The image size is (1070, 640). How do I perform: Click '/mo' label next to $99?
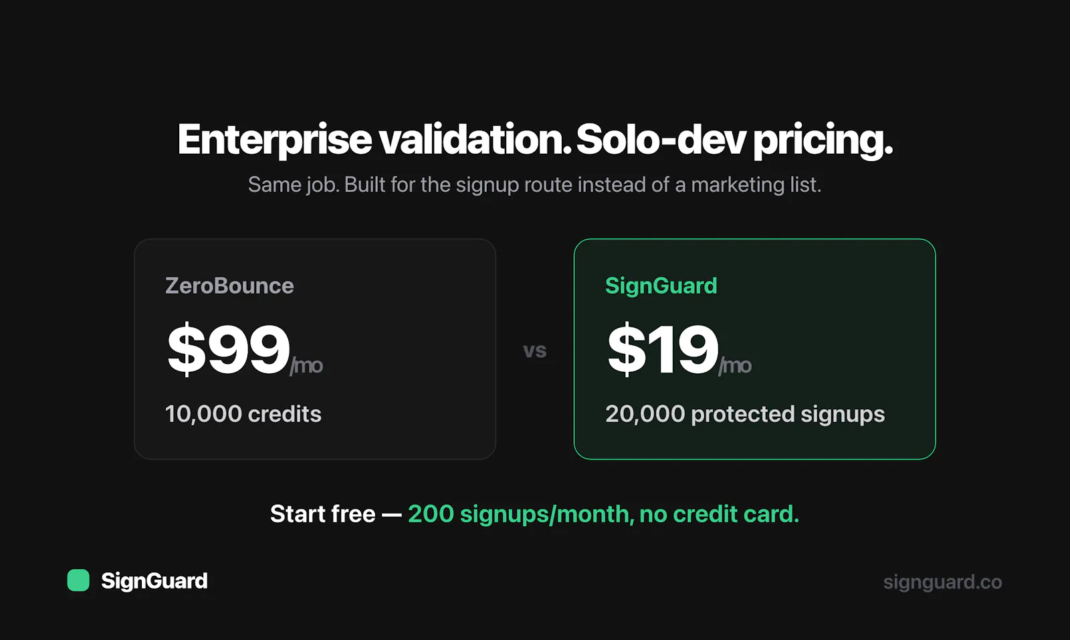[x=306, y=365]
